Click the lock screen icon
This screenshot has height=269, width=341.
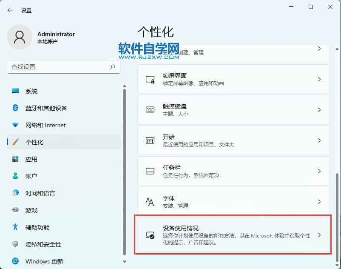tap(150, 79)
